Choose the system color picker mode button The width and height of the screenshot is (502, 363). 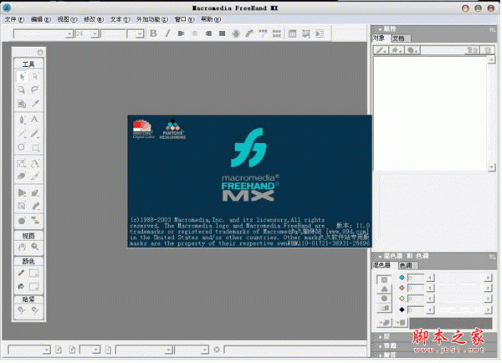click(x=384, y=309)
